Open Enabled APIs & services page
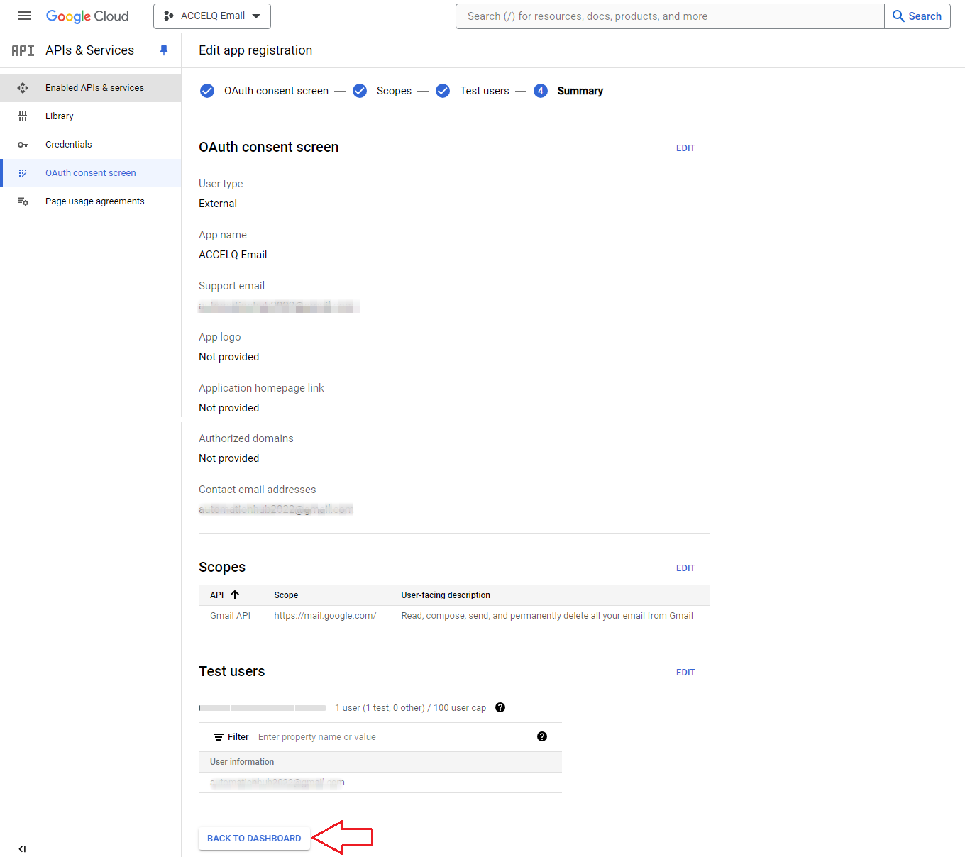 (91, 88)
